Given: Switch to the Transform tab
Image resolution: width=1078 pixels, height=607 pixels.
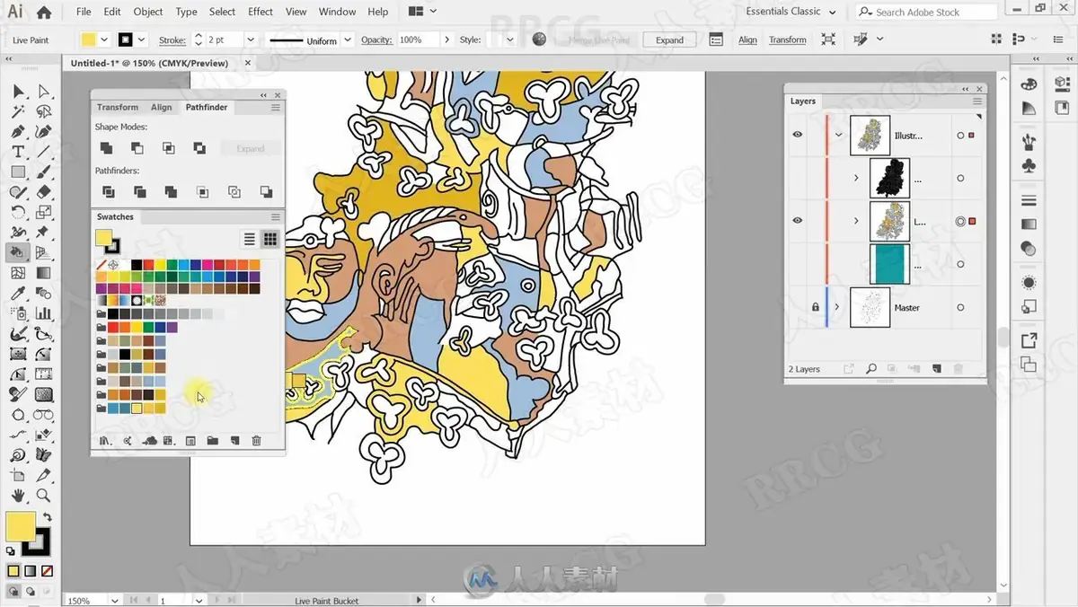Looking at the screenshot, I should (118, 107).
